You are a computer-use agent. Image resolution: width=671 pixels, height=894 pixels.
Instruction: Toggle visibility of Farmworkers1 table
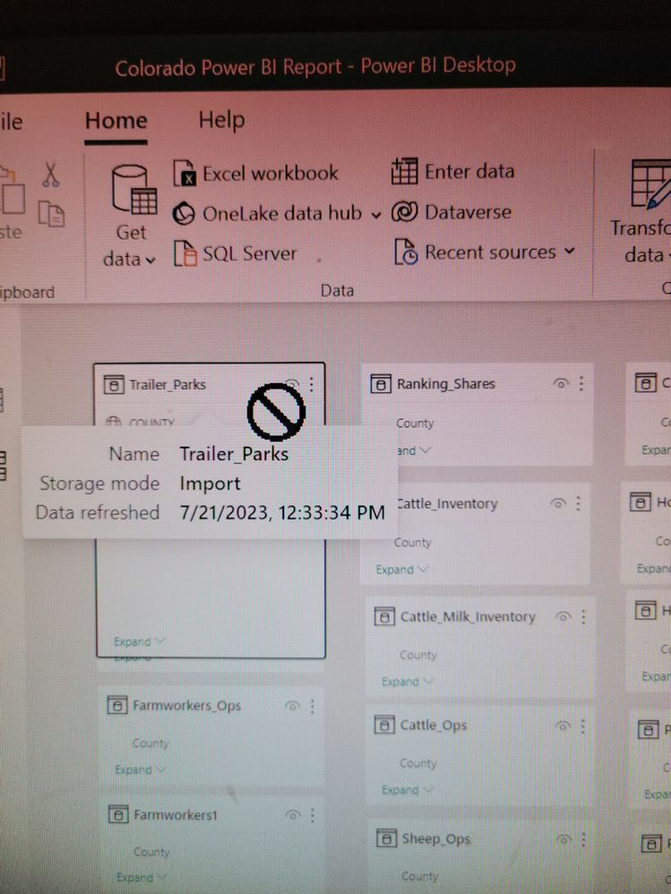pyautogui.click(x=292, y=815)
